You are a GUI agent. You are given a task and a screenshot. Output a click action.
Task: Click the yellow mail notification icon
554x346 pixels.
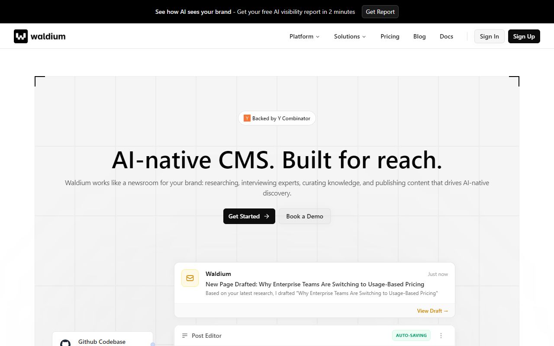click(190, 278)
